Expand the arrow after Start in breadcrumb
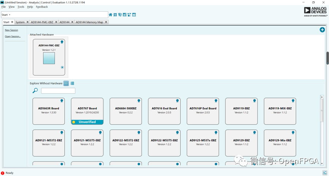 coord(10,15)
